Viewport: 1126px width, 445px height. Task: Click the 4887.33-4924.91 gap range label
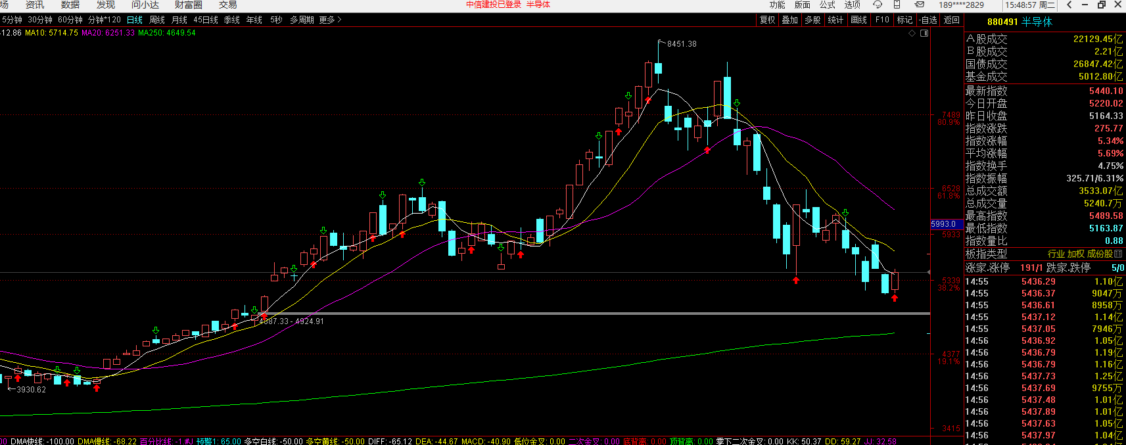coord(291,321)
